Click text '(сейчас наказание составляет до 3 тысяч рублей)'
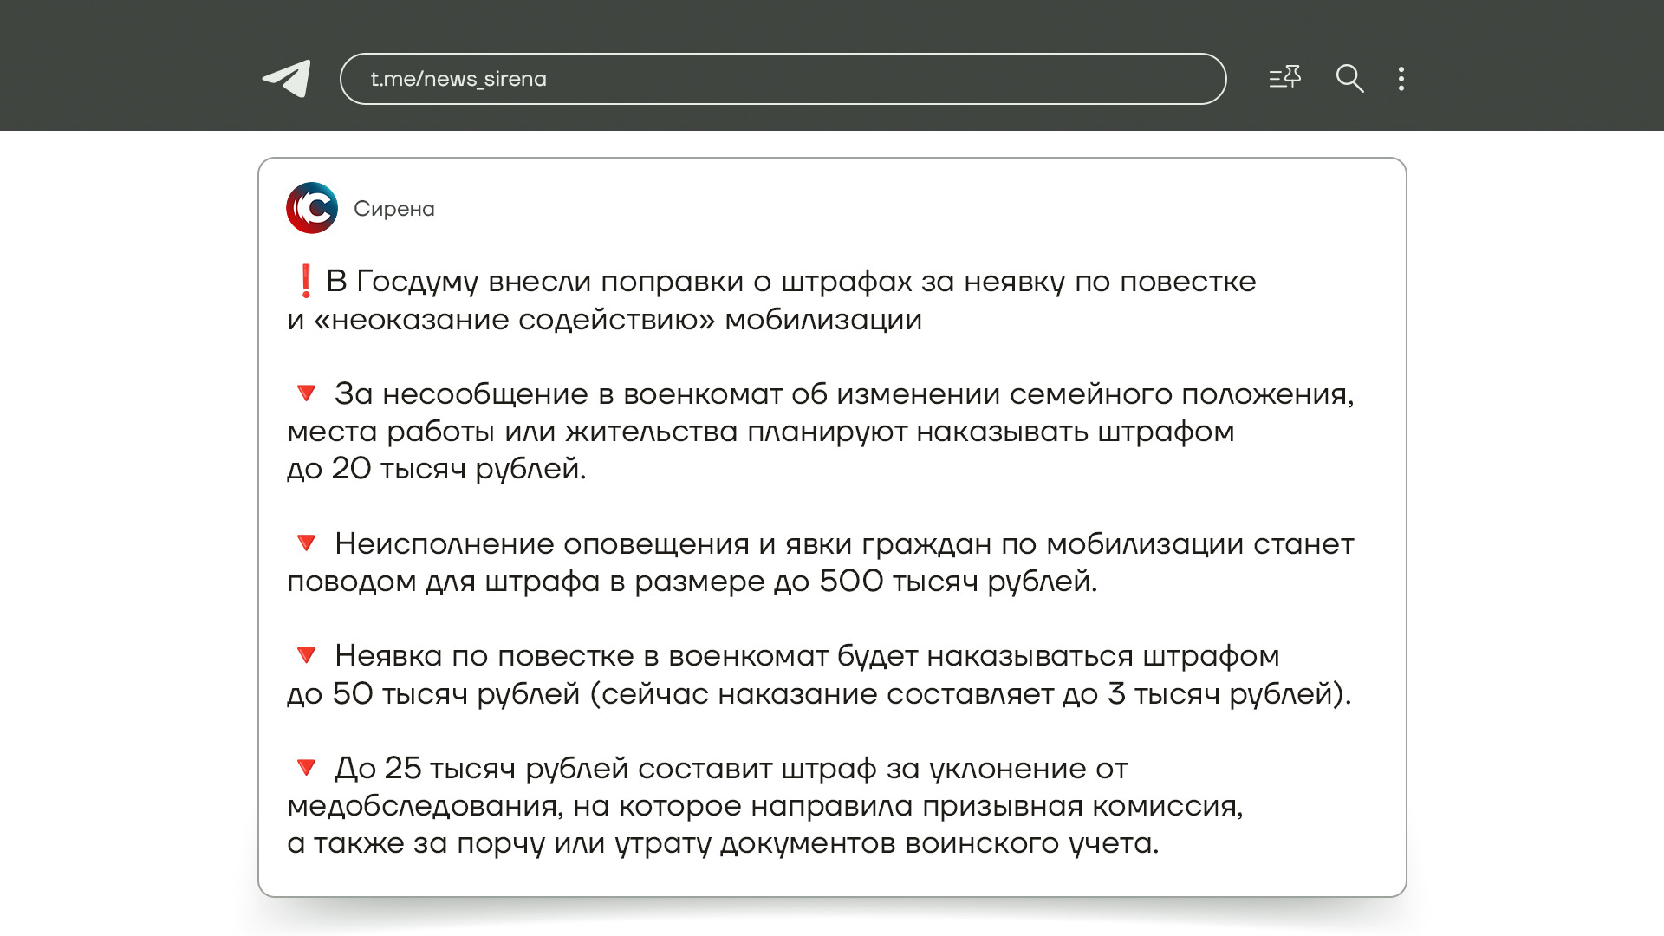Screen dimensions: 1664x936 [969, 694]
